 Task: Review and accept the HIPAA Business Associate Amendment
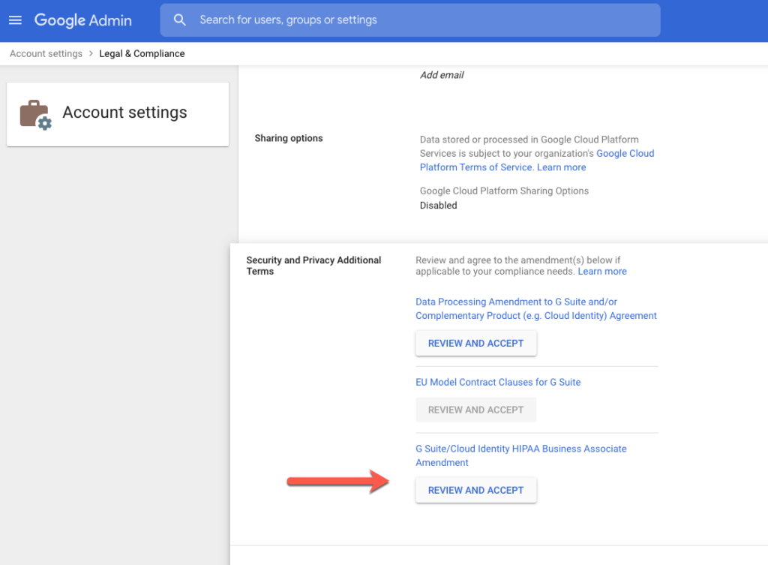tap(475, 491)
